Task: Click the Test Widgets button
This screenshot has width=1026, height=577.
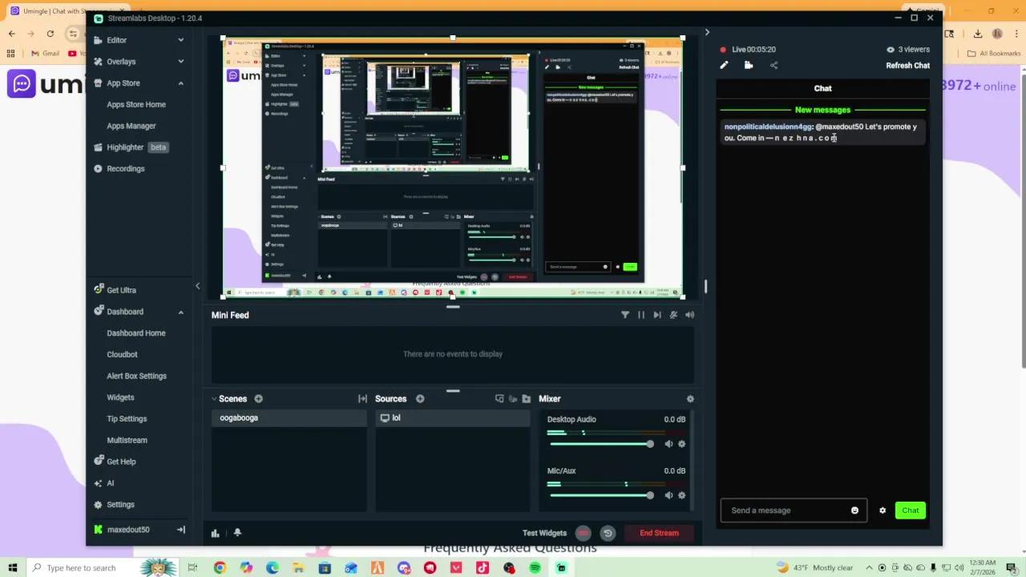Action: pyautogui.click(x=544, y=533)
